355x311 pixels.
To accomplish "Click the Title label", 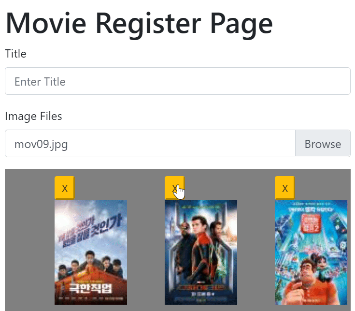I will coord(15,54).
